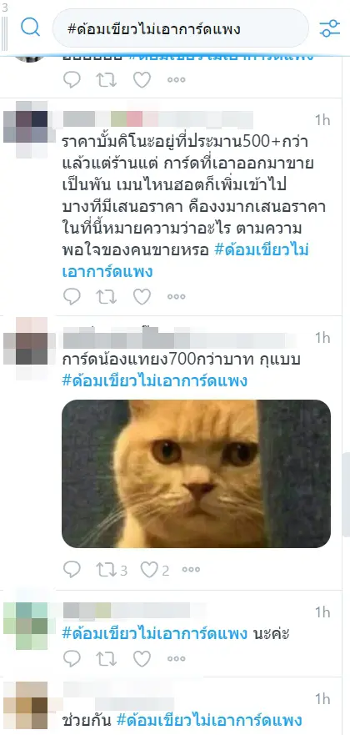Retweet the tweet ending with นะค่ะ
This screenshot has height=735, width=350.
(x=106, y=658)
